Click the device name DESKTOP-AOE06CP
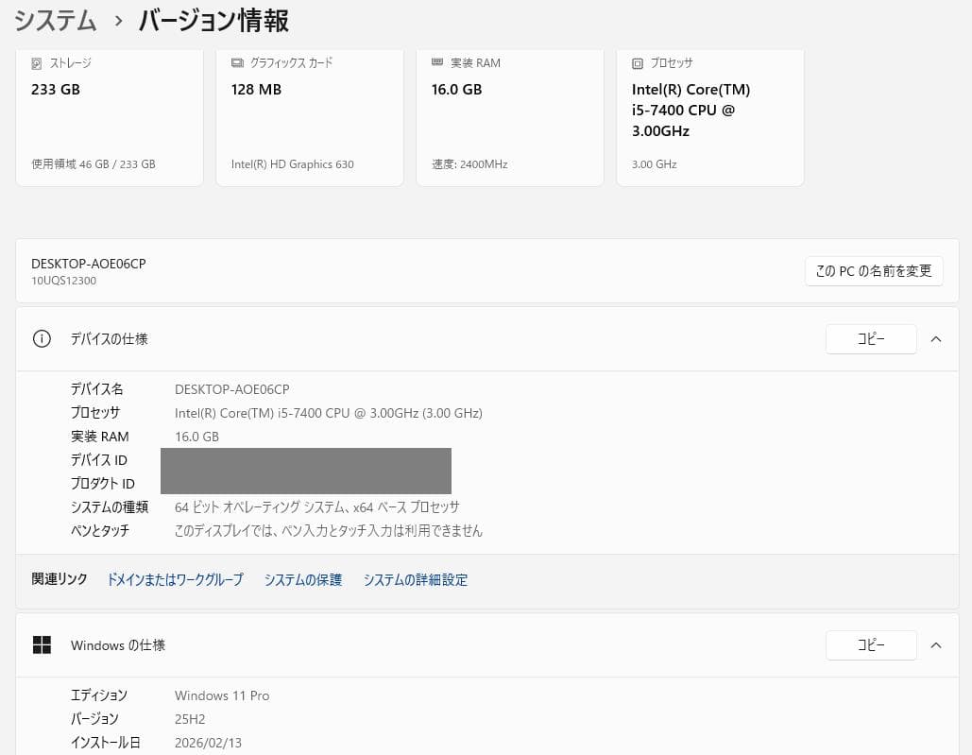972x755 pixels. [88, 264]
